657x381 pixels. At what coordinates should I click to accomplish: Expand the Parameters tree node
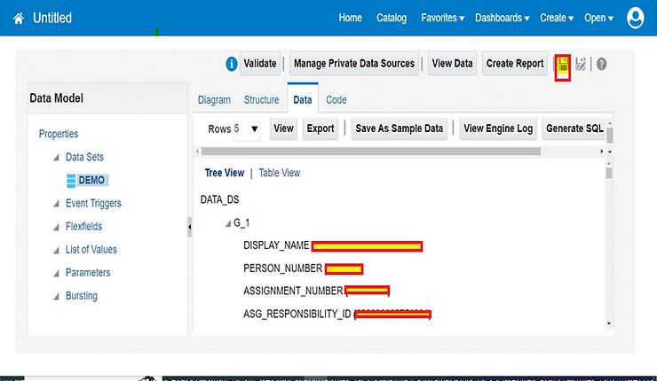tap(56, 273)
